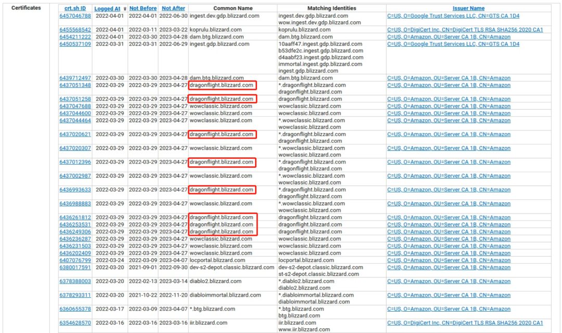The height and width of the screenshot is (333, 562).
Task: Click the sort arrow icon beside Logged At
Action: (x=125, y=9)
